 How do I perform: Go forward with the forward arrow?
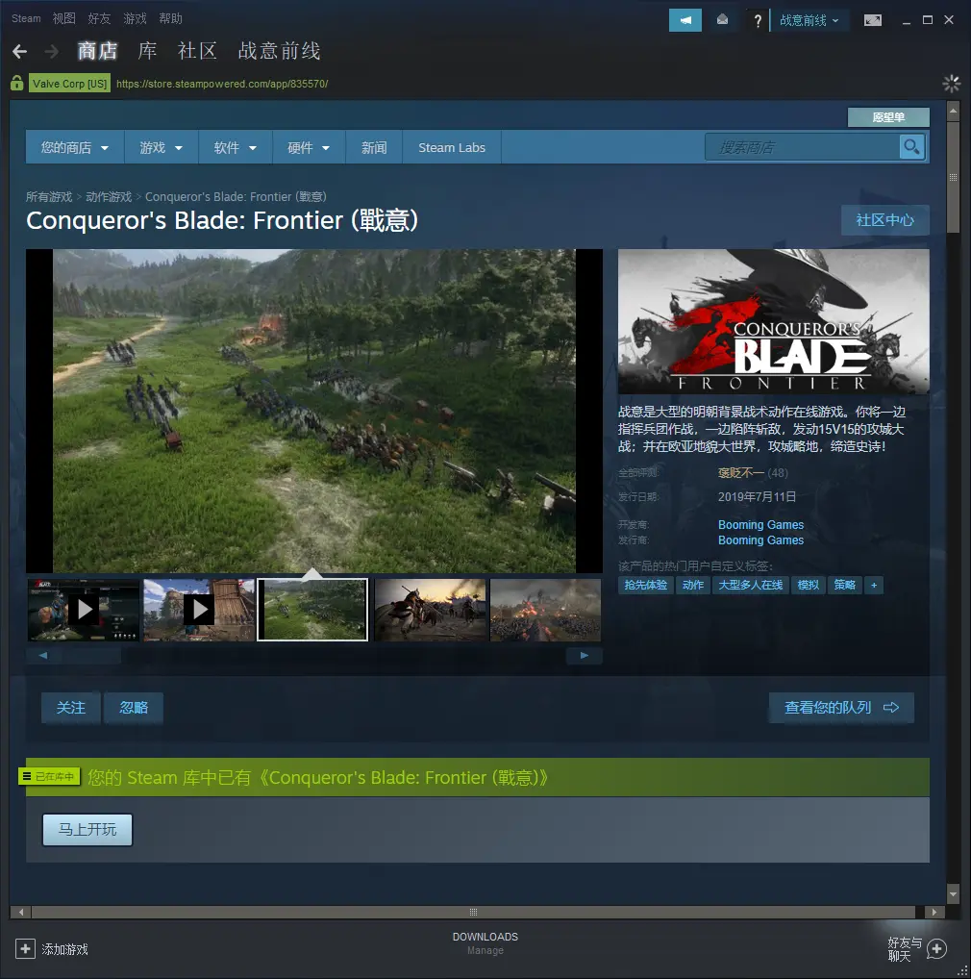52,51
